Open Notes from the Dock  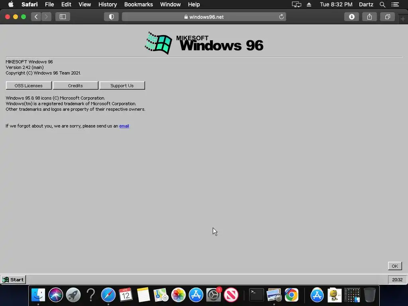click(x=143, y=295)
